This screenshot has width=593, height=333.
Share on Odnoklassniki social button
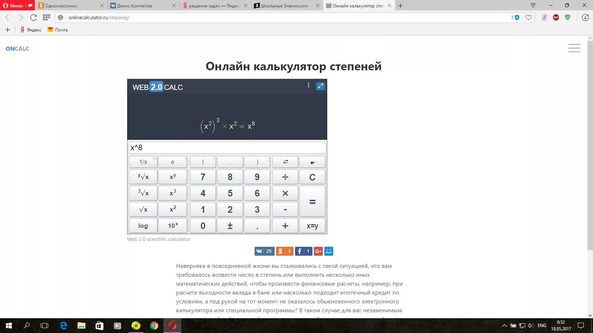285,251
